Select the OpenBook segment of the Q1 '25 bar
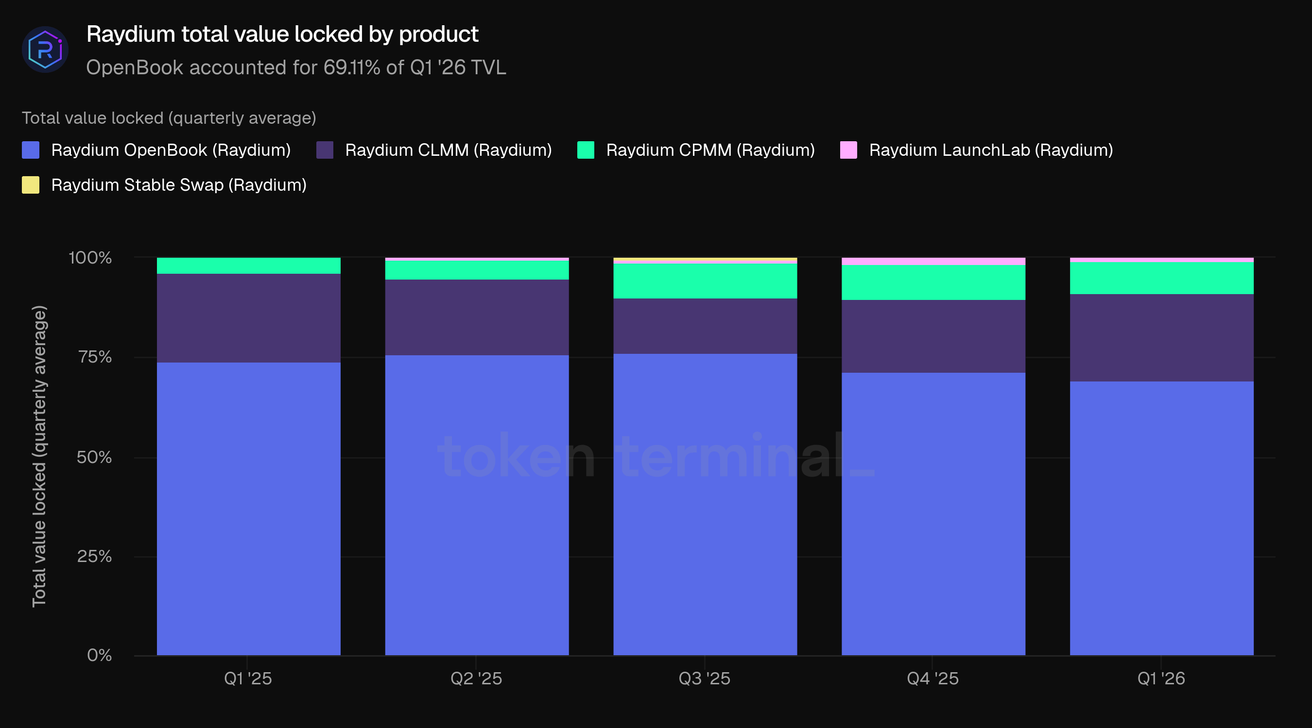Image resolution: width=1312 pixels, height=728 pixels. pos(248,509)
